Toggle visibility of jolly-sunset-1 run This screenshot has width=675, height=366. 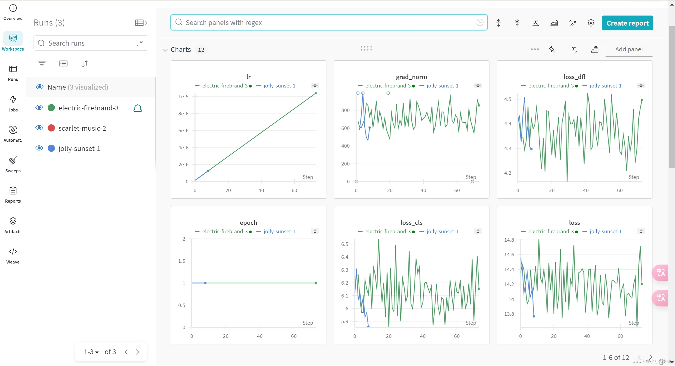pos(39,148)
